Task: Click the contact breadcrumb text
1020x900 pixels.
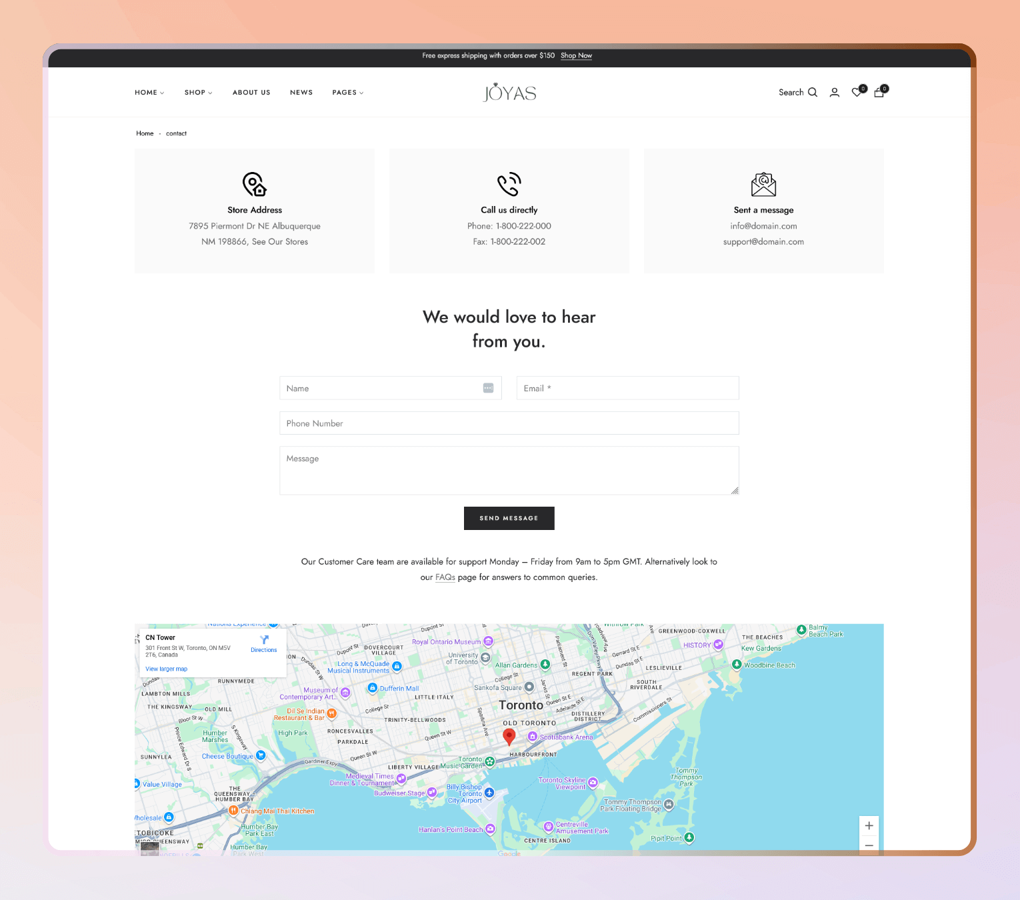Action: pyautogui.click(x=177, y=133)
